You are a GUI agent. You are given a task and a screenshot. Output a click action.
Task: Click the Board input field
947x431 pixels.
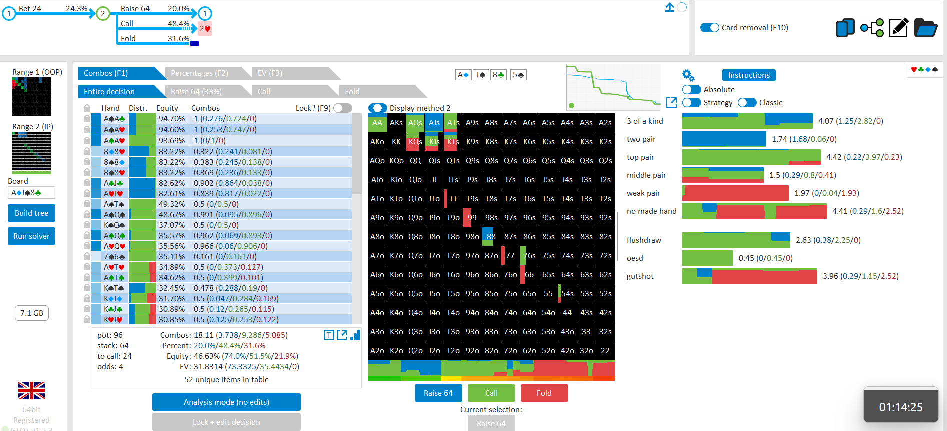tap(31, 193)
